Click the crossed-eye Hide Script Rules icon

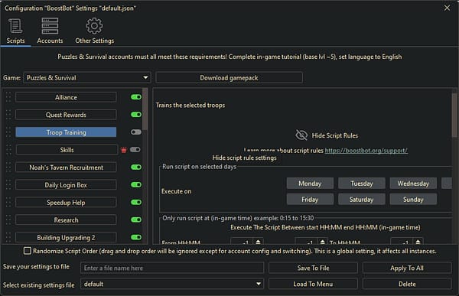click(x=301, y=135)
